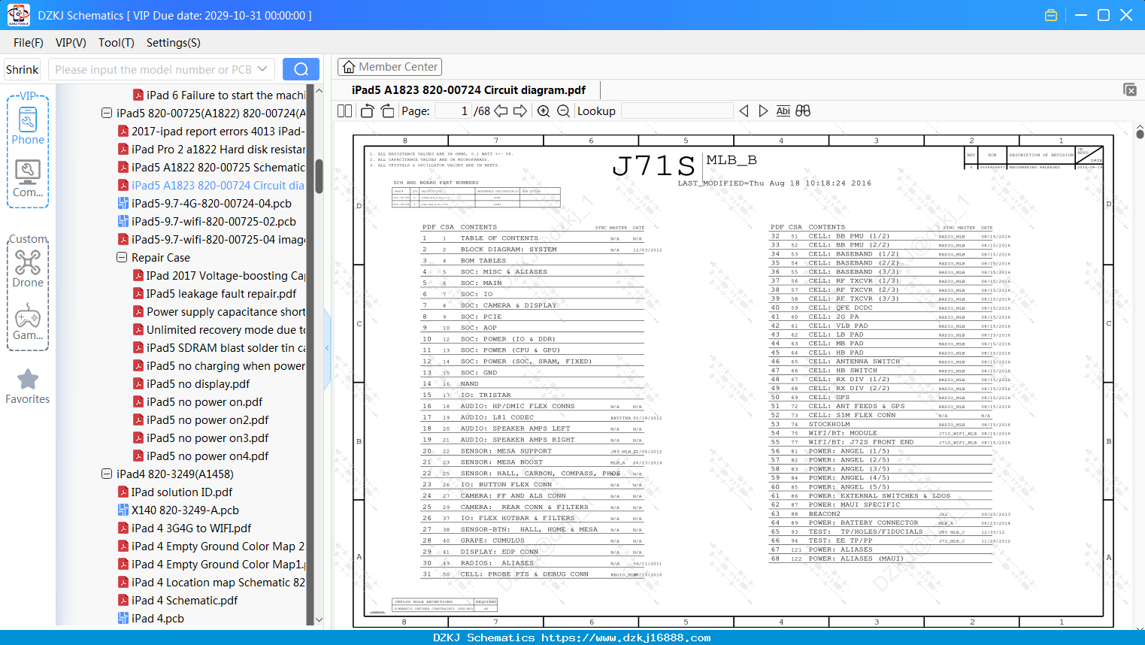Go to the previous PDF page
This screenshot has width=1145, height=645.
tap(501, 111)
